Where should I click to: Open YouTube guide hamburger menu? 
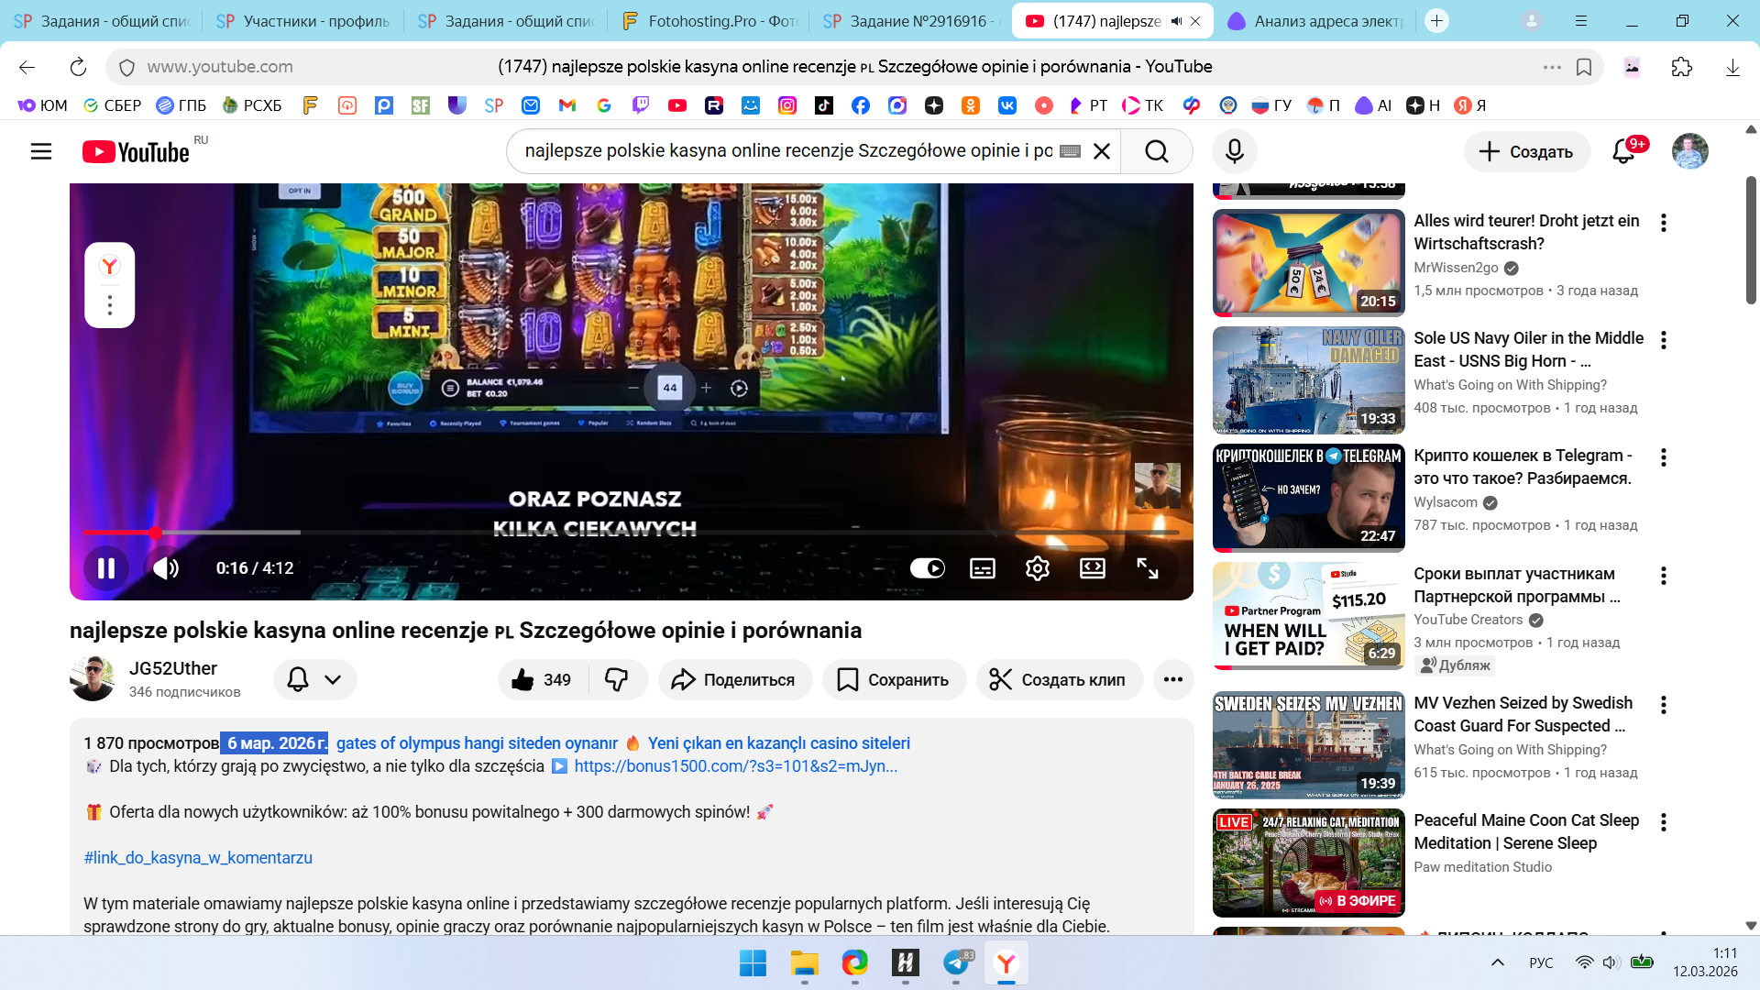(x=41, y=151)
